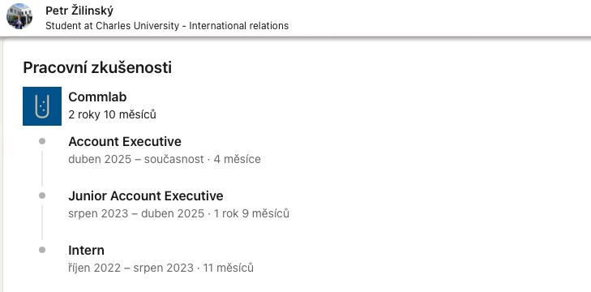Click the '2 roky 10 měsíců' total duration text
Viewport: 591px width, 292px height.
coord(112,114)
